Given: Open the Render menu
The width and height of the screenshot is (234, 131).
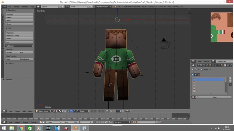Looking at the screenshot, I should 17,7.
